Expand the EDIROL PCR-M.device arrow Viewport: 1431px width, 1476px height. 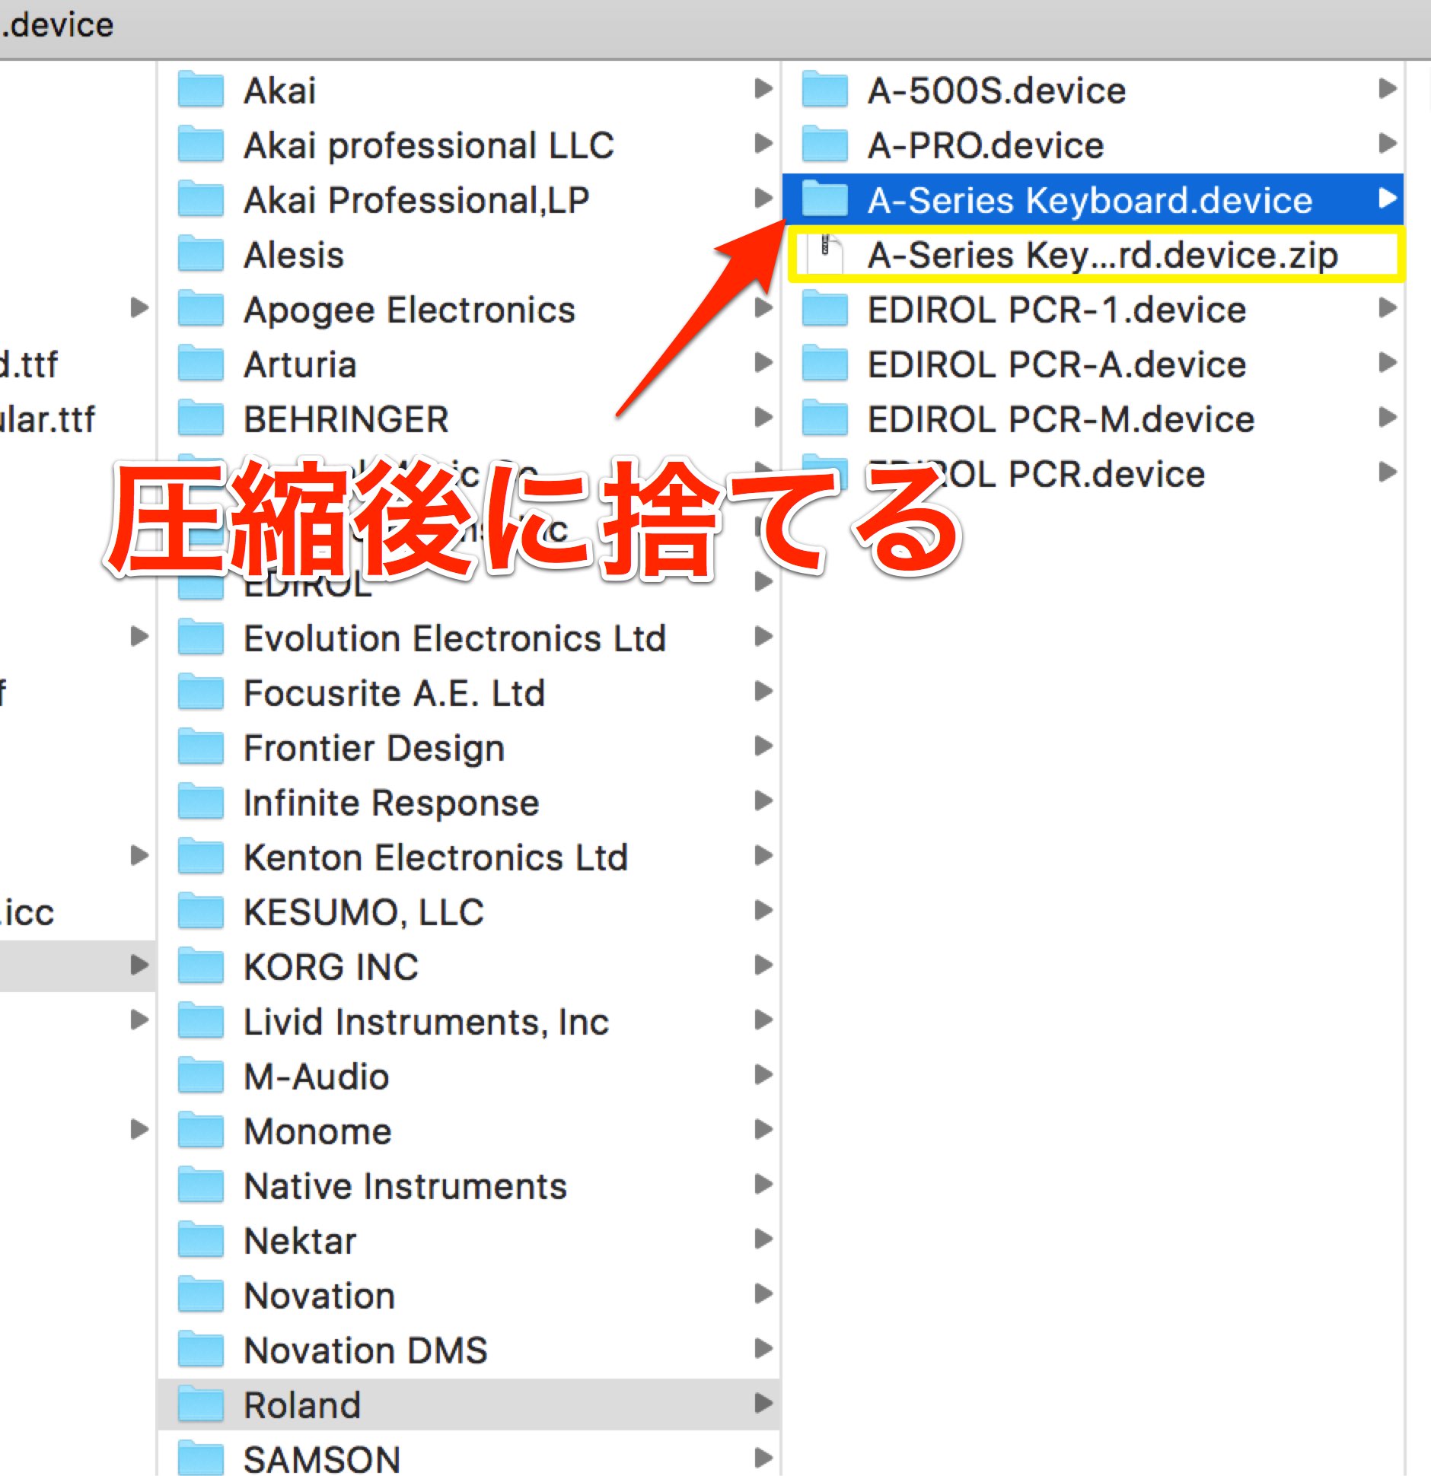pyautogui.click(x=1388, y=418)
